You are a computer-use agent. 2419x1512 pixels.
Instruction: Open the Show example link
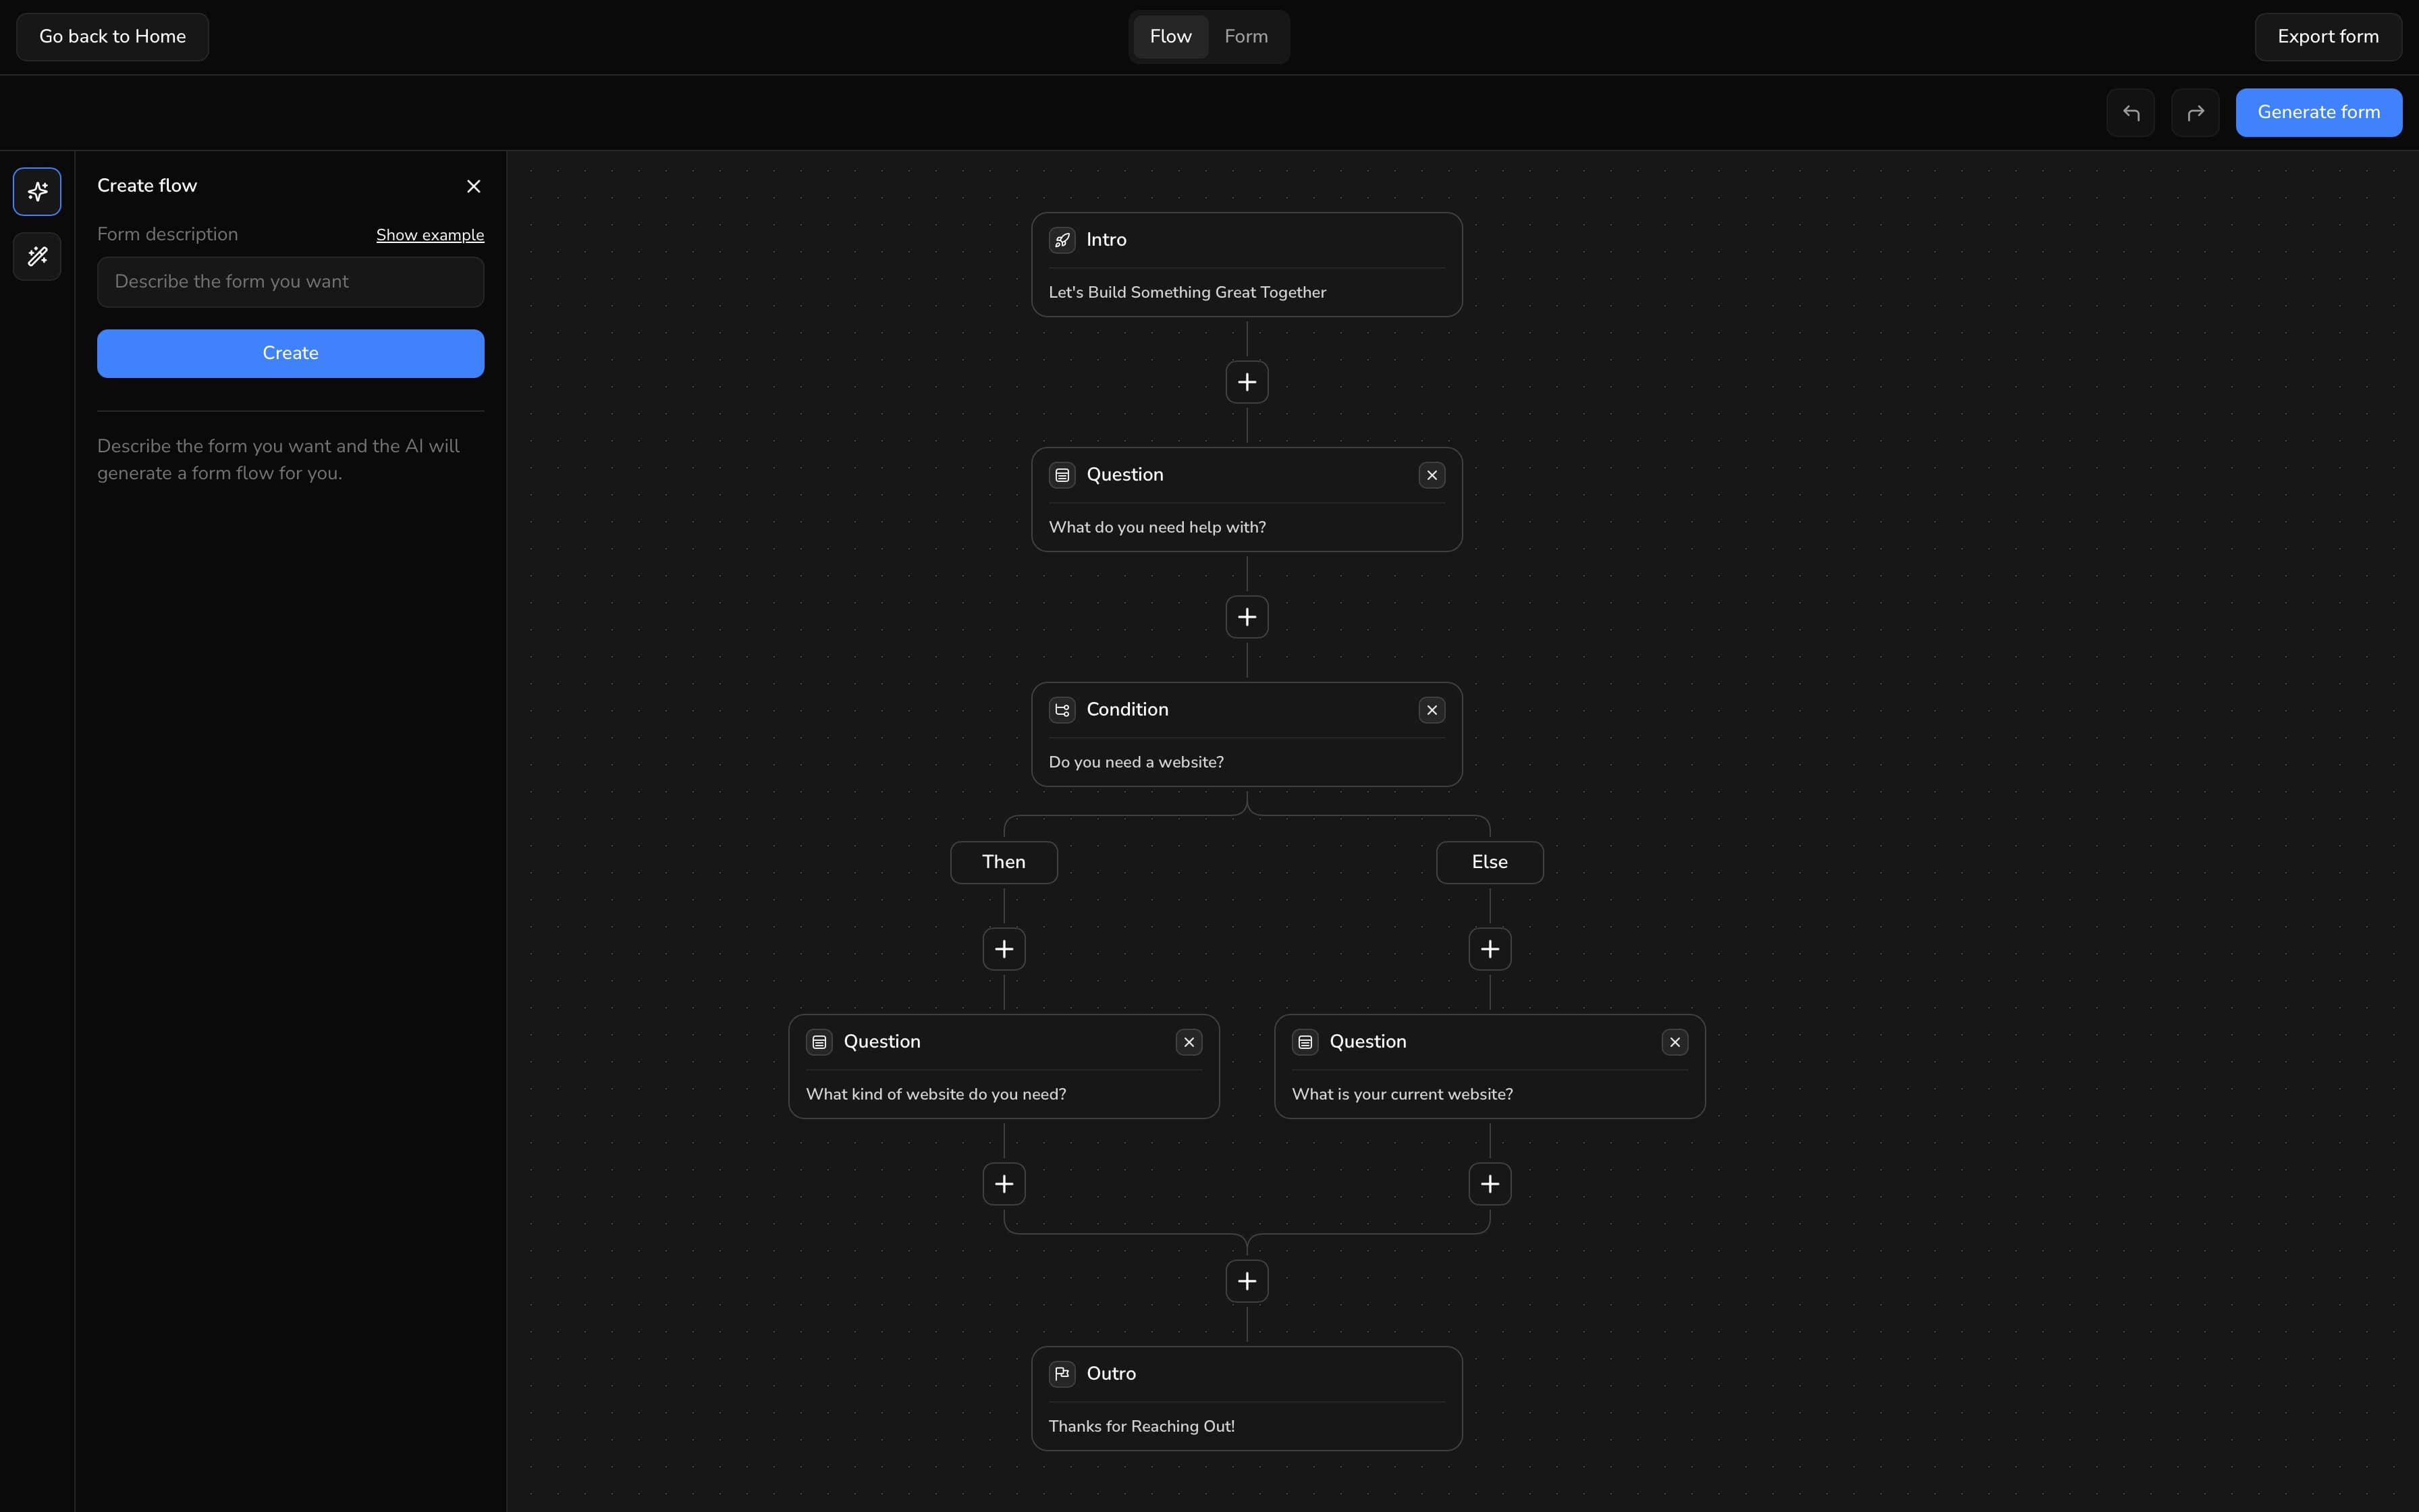430,235
